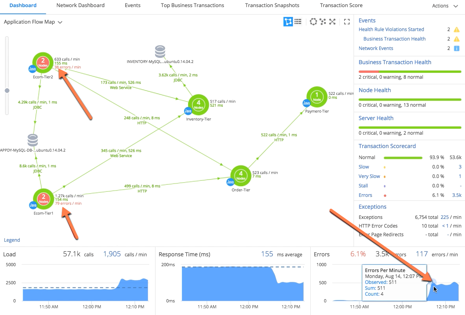This screenshot has width=465, height=315.
Task: Show the flow map Legend
Action: click(x=12, y=240)
